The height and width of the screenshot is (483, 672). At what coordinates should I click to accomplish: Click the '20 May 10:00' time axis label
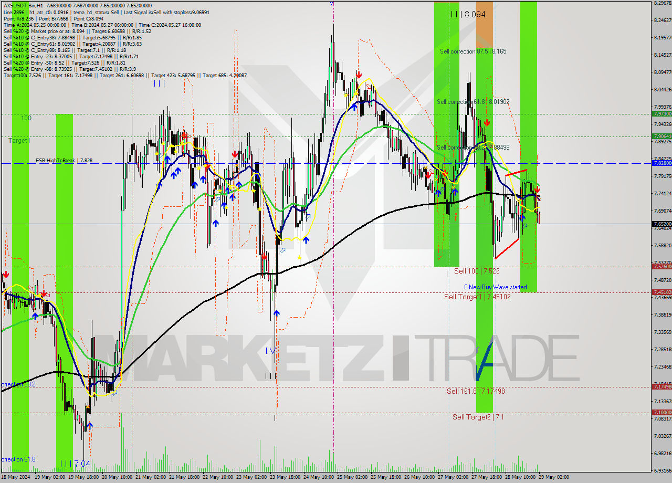117,477
